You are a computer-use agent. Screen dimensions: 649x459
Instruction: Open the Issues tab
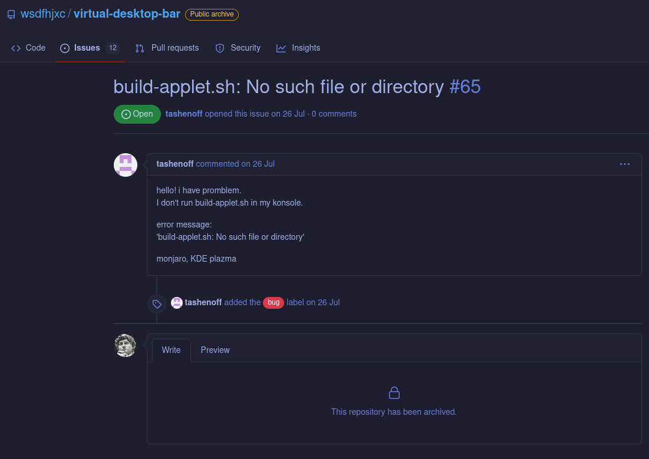tap(90, 48)
